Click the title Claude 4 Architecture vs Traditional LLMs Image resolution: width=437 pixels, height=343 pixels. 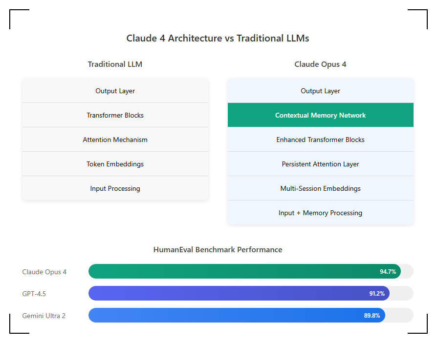(x=218, y=38)
